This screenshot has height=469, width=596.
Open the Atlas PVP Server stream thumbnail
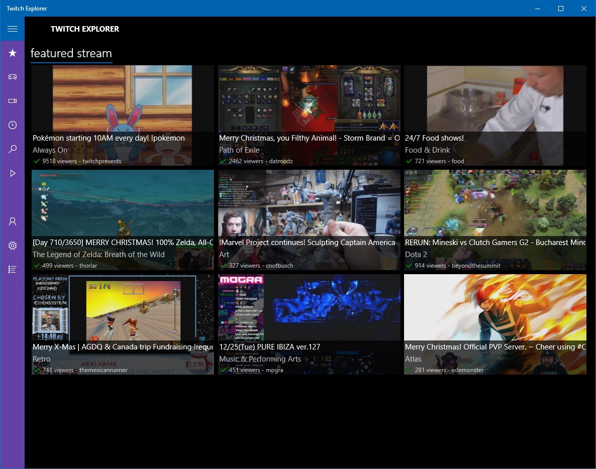[x=495, y=324]
